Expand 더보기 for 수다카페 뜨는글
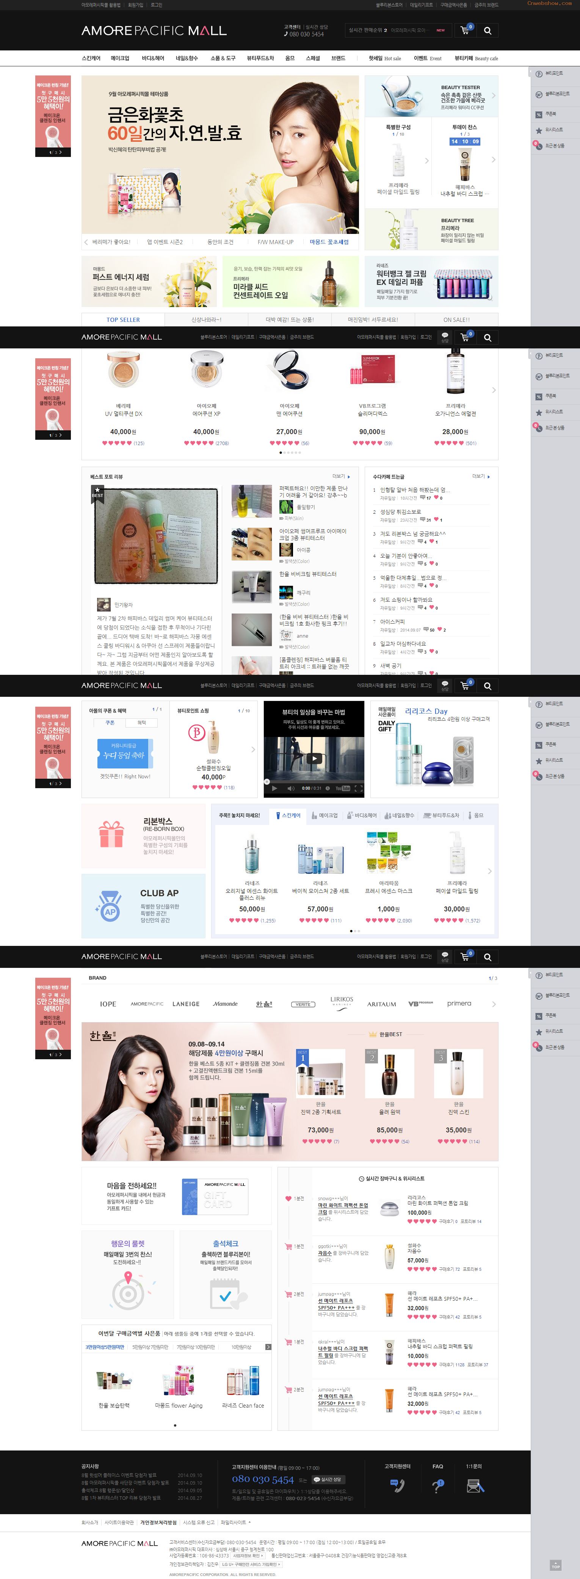This screenshot has width=580, height=1579. (x=481, y=476)
